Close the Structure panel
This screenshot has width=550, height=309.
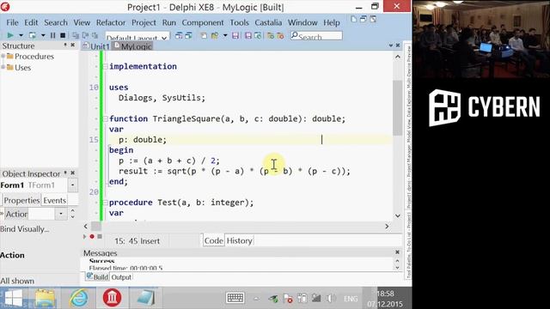(72, 45)
